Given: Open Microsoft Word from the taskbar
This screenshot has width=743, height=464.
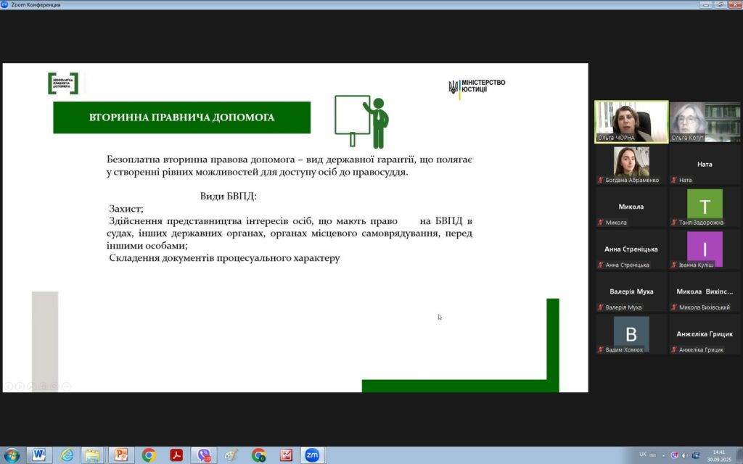Looking at the screenshot, I should (39, 455).
